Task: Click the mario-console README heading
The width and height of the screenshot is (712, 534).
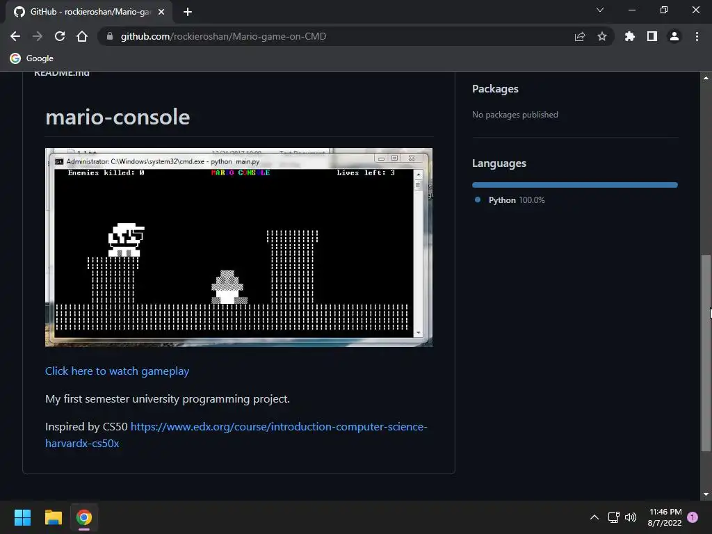Action: (x=118, y=117)
